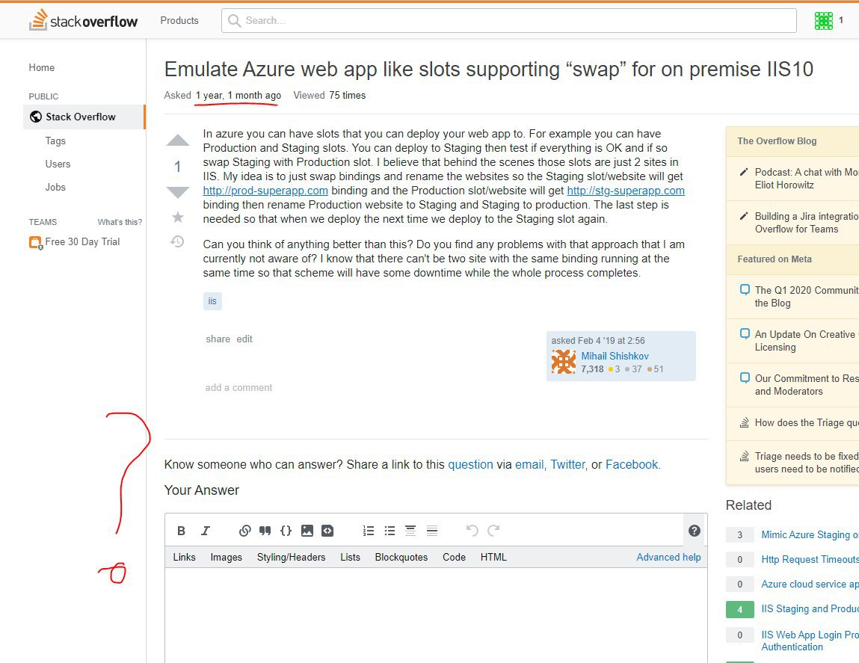The image size is (859, 663).
Task: Click Mihail Shishkov's avatar image
Action: (x=563, y=363)
